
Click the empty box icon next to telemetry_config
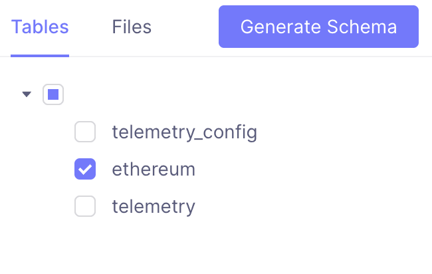[85, 132]
